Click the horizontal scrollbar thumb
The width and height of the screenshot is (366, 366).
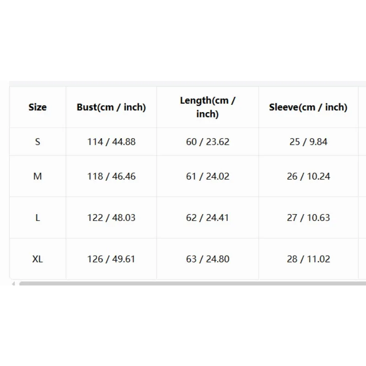(193, 283)
